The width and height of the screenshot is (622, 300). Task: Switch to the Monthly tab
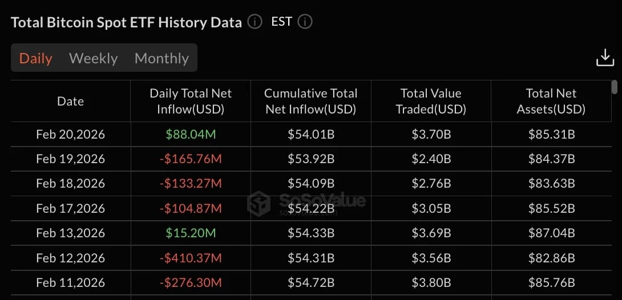point(161,58)
